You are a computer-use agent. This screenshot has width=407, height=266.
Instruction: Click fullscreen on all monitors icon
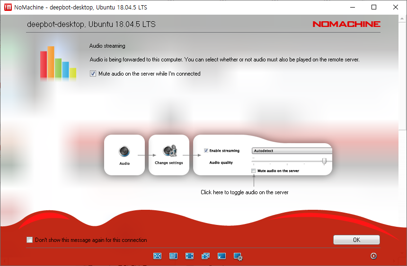[205, 256]
